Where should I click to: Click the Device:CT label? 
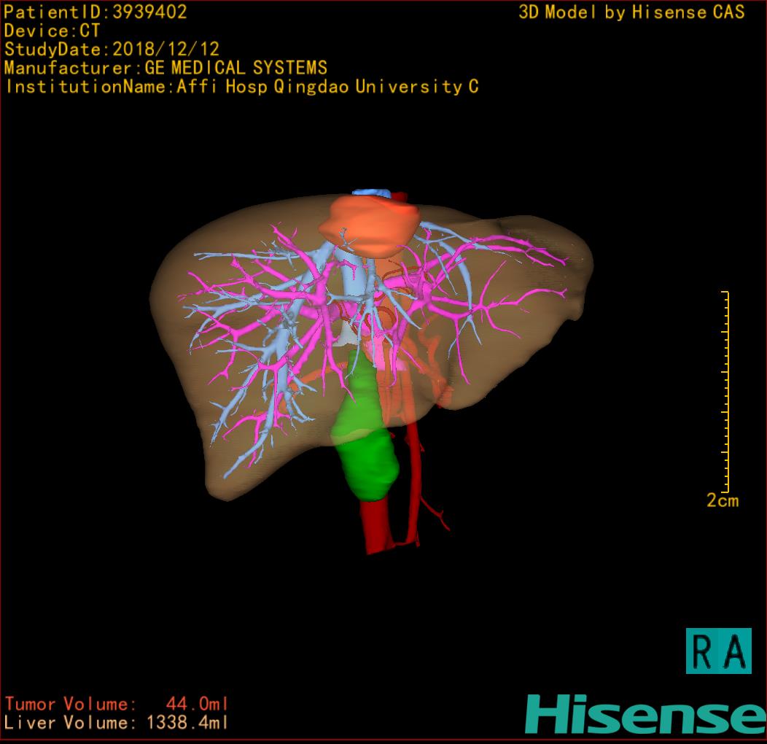click(52, 31)
